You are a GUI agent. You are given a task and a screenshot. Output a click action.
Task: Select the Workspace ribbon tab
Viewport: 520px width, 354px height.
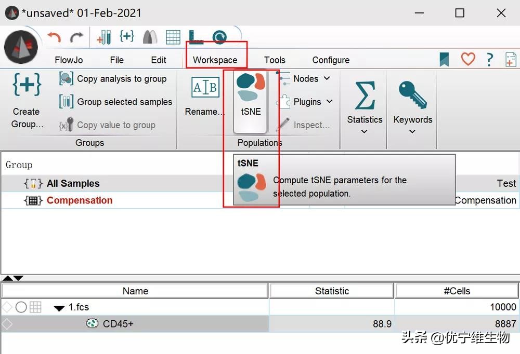pos(215,60)
